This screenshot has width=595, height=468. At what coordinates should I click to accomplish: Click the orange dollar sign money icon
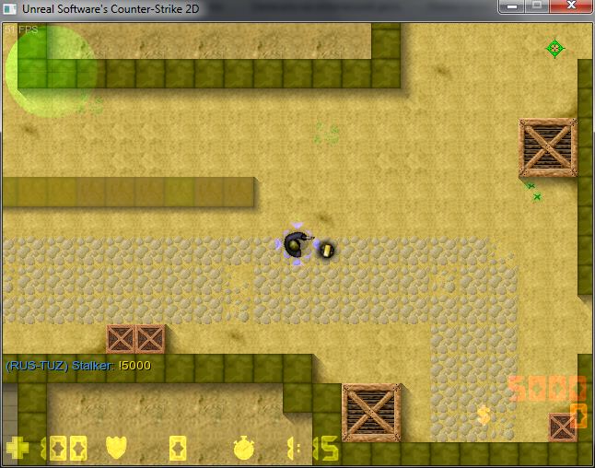click(x=484, y=415)
